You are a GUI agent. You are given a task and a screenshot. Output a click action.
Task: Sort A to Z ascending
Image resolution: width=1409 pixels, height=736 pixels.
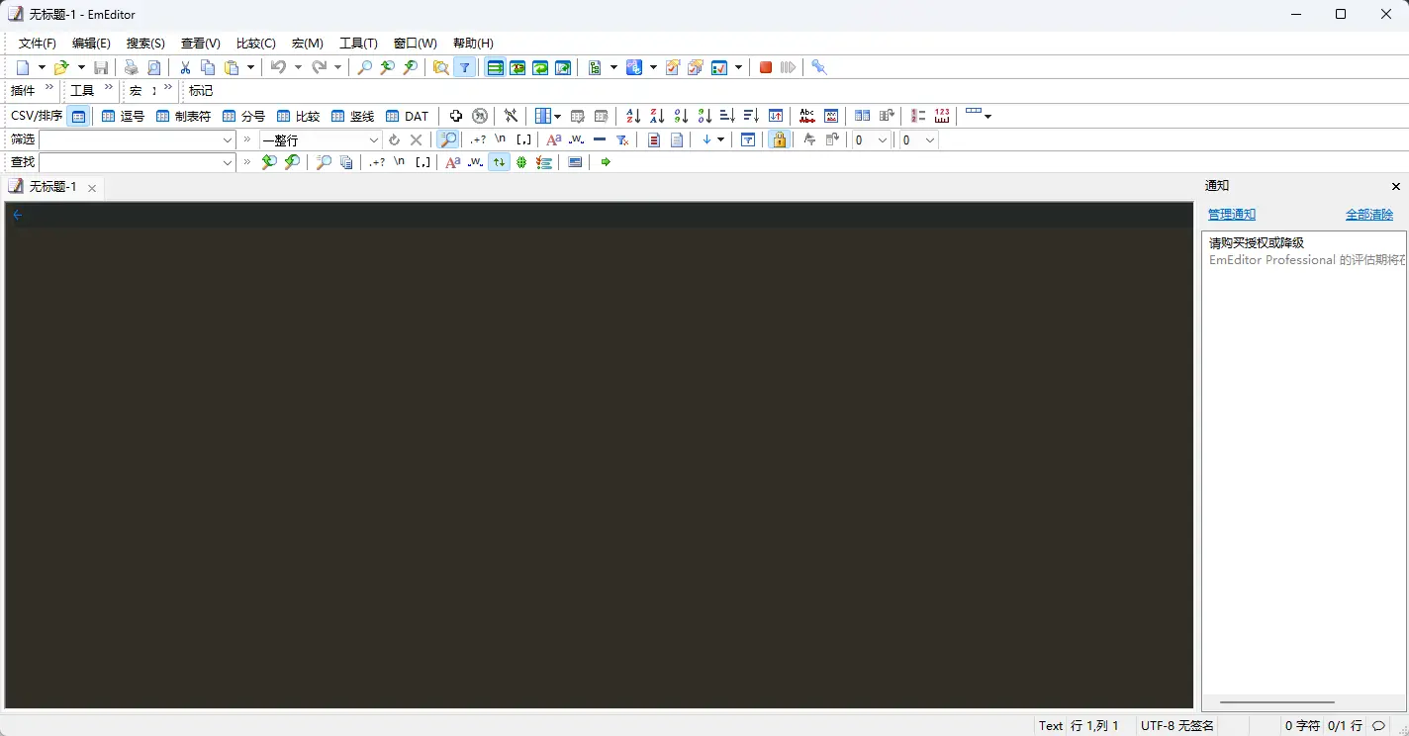pos(633,116)
